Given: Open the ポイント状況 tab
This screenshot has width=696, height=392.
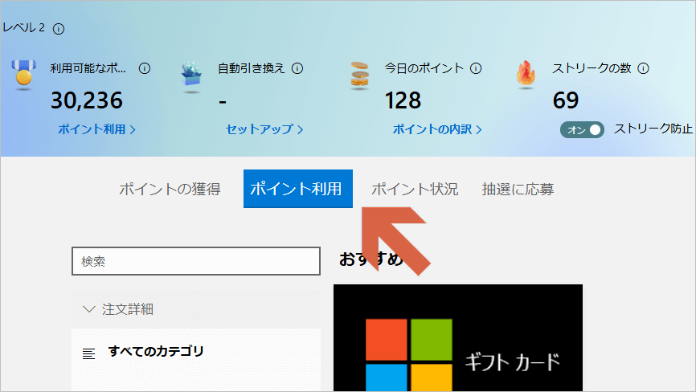Looking at the screenshot, I should tap(415, 190).
